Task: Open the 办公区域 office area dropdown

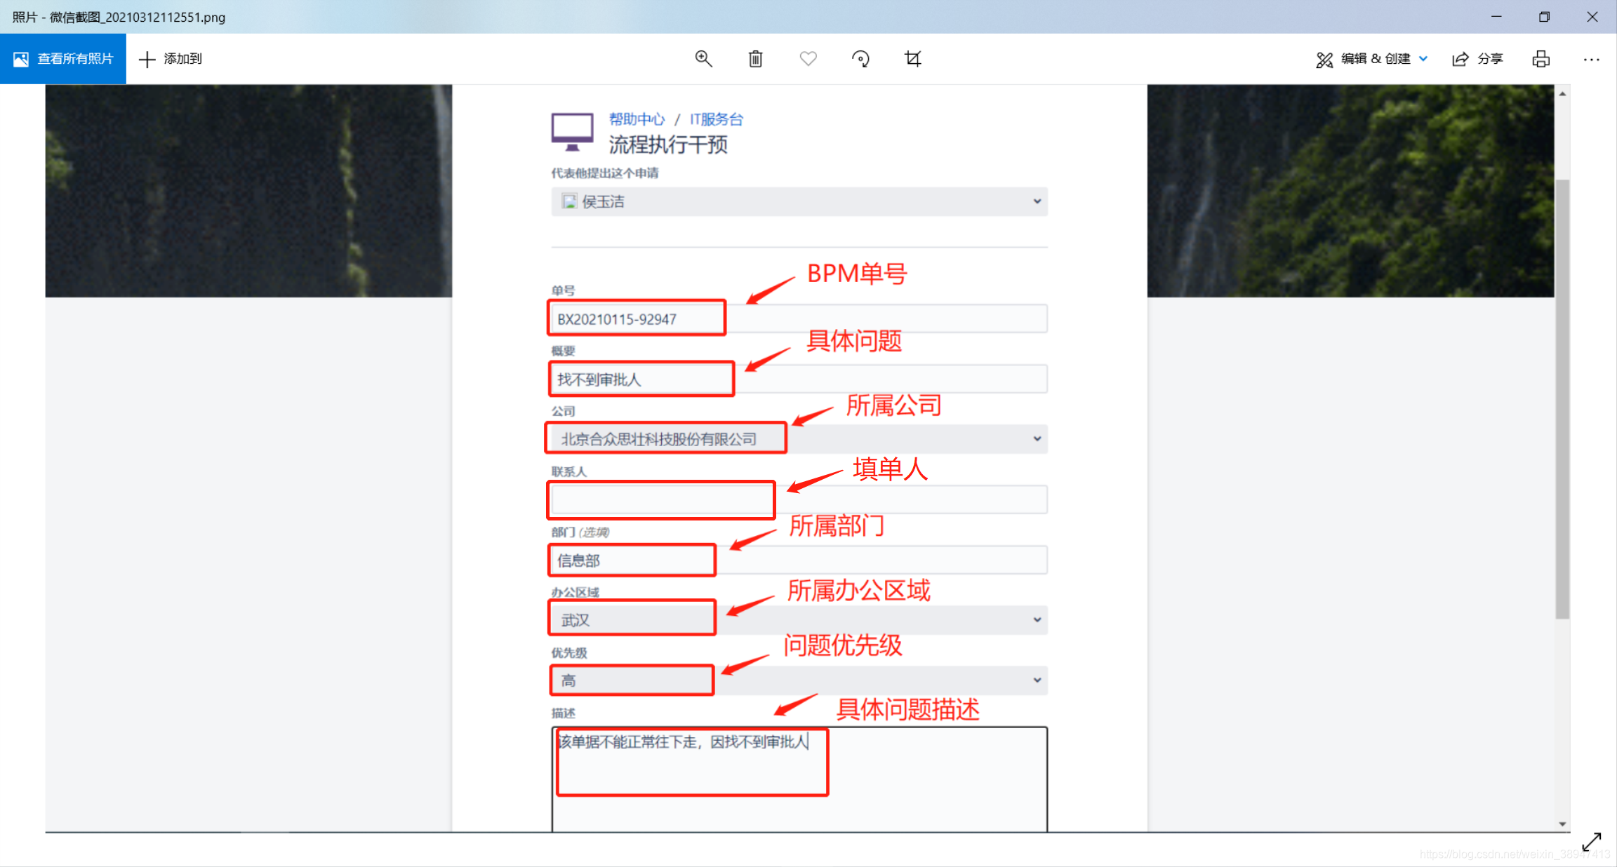Action: 1037,620
